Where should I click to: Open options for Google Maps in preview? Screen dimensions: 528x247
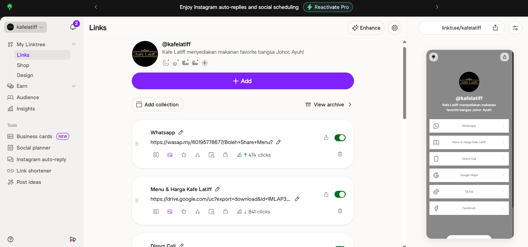pos(504,175)
